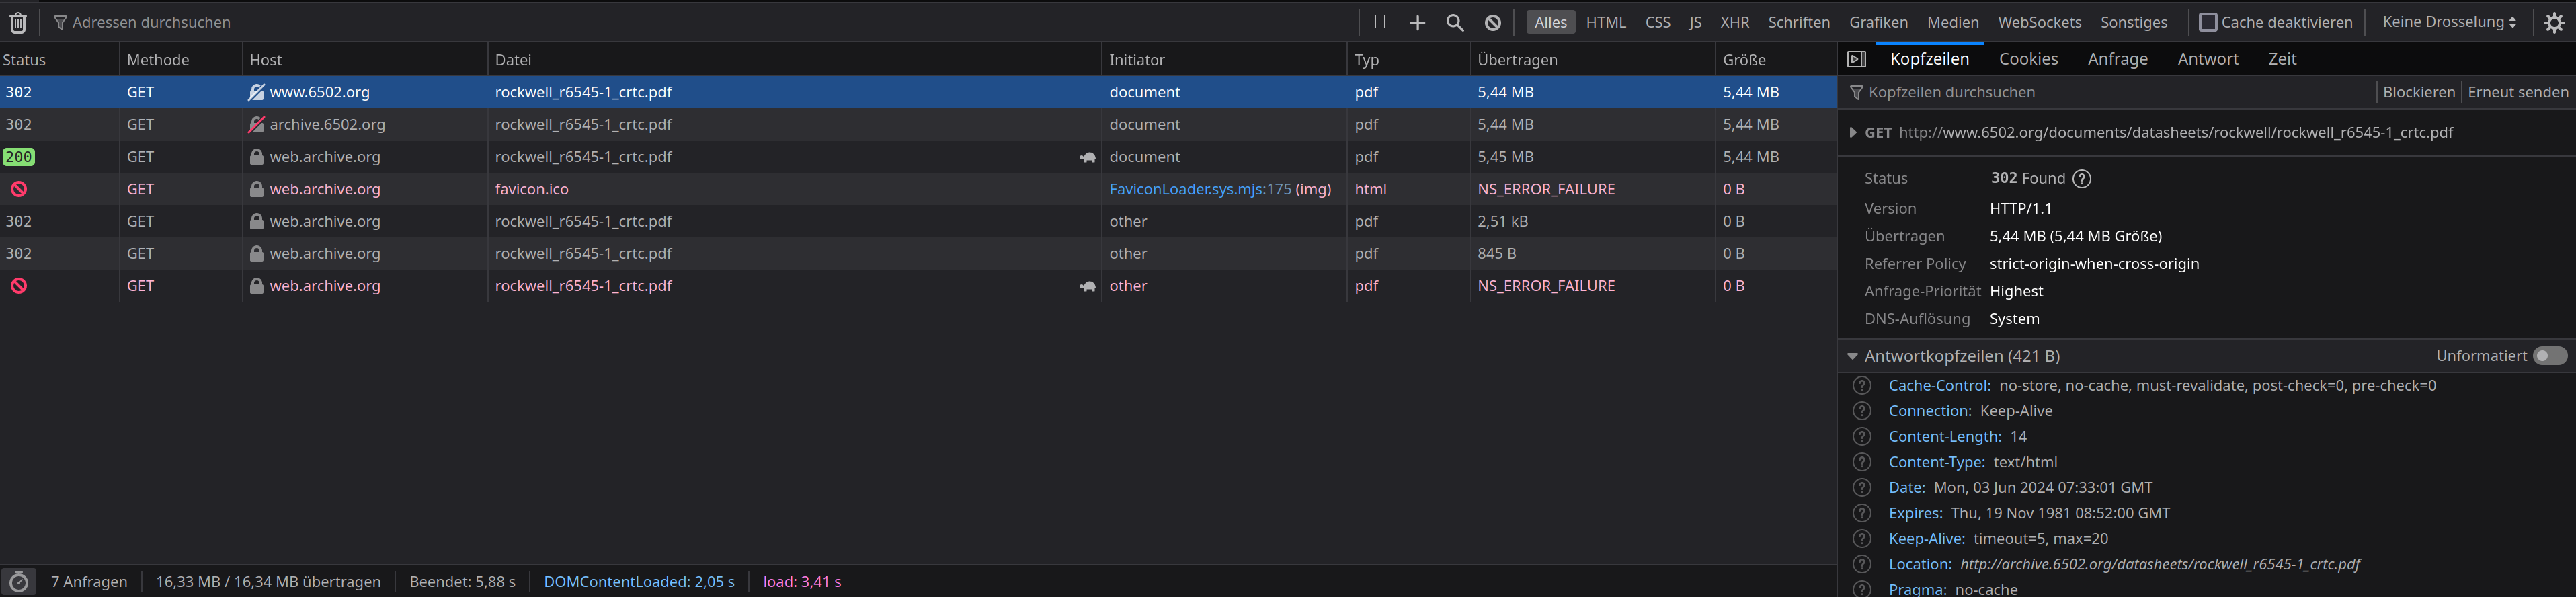Open the FaviconLoader.sys.mjs:175 initiator link
Viewport: 2576px width, 597px height.
(x=1200, y=189)
